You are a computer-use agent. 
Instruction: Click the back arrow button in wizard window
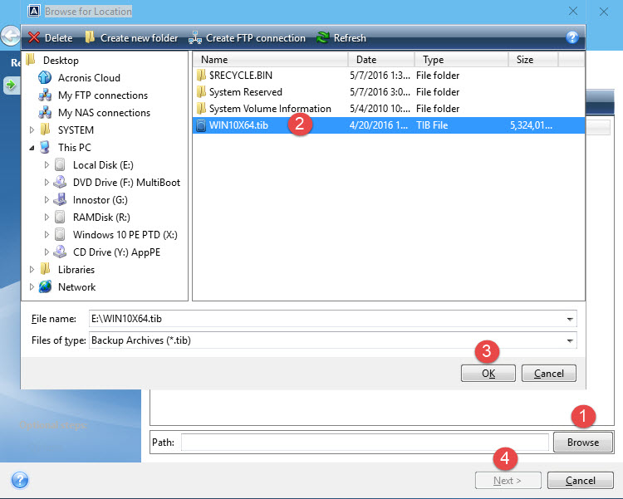[10, 37]
